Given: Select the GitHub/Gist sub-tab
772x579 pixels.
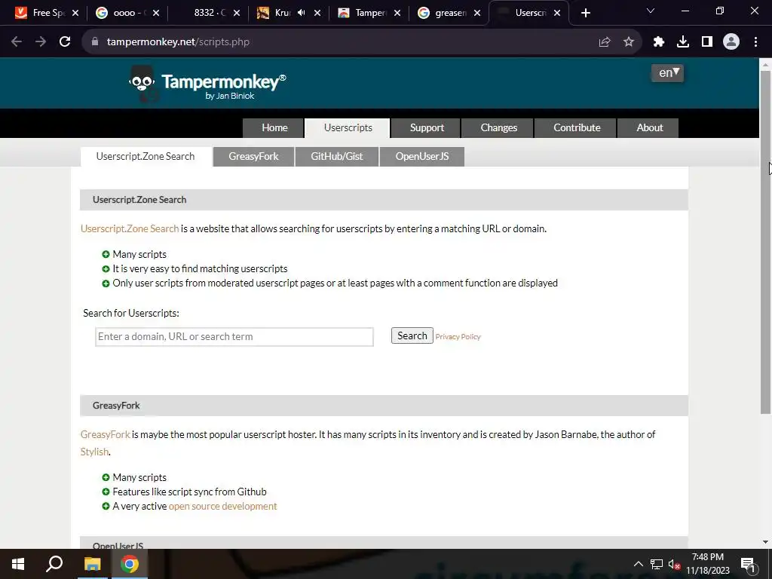Looking at the screenshot, I should [x=337, y=157].
